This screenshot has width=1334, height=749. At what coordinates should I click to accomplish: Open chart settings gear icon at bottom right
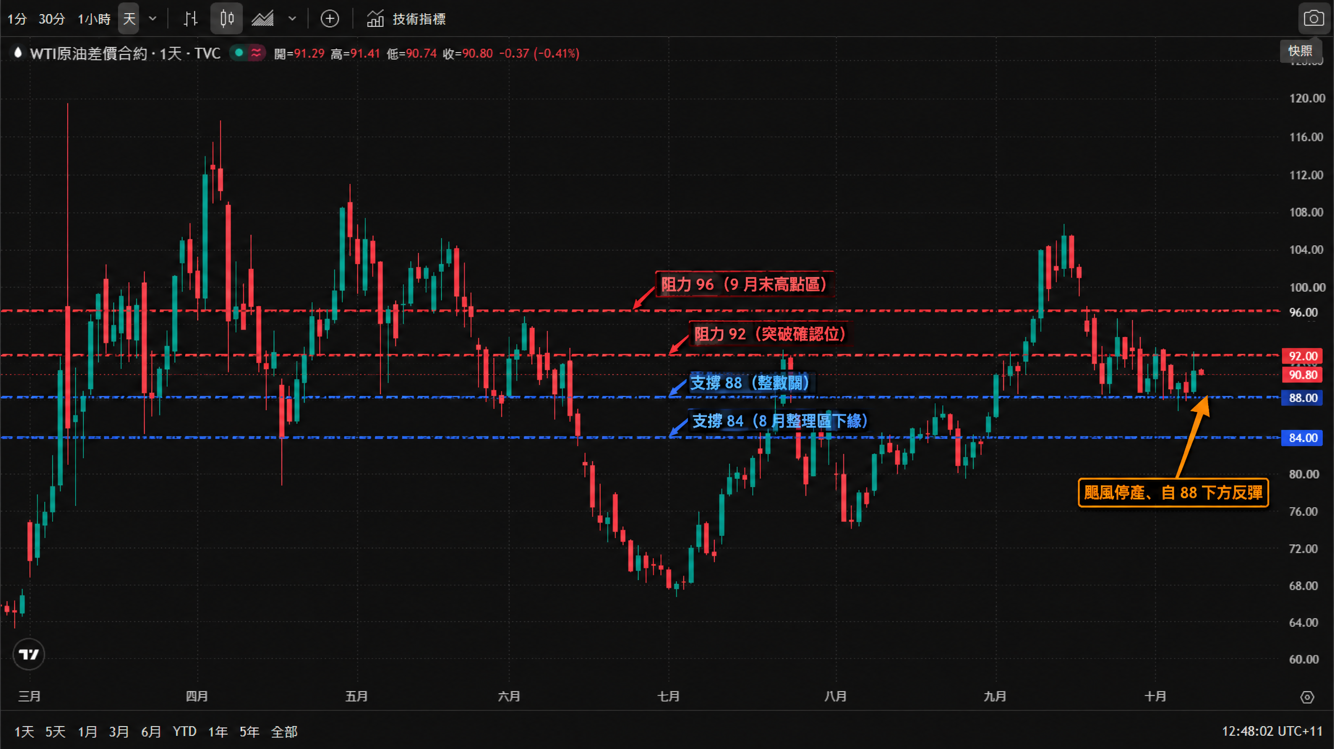pos(1307,697)
